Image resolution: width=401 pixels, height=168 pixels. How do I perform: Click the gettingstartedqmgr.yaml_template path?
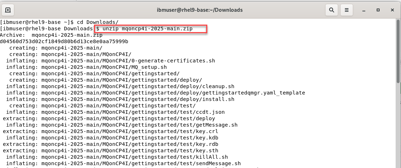[173, 93]
